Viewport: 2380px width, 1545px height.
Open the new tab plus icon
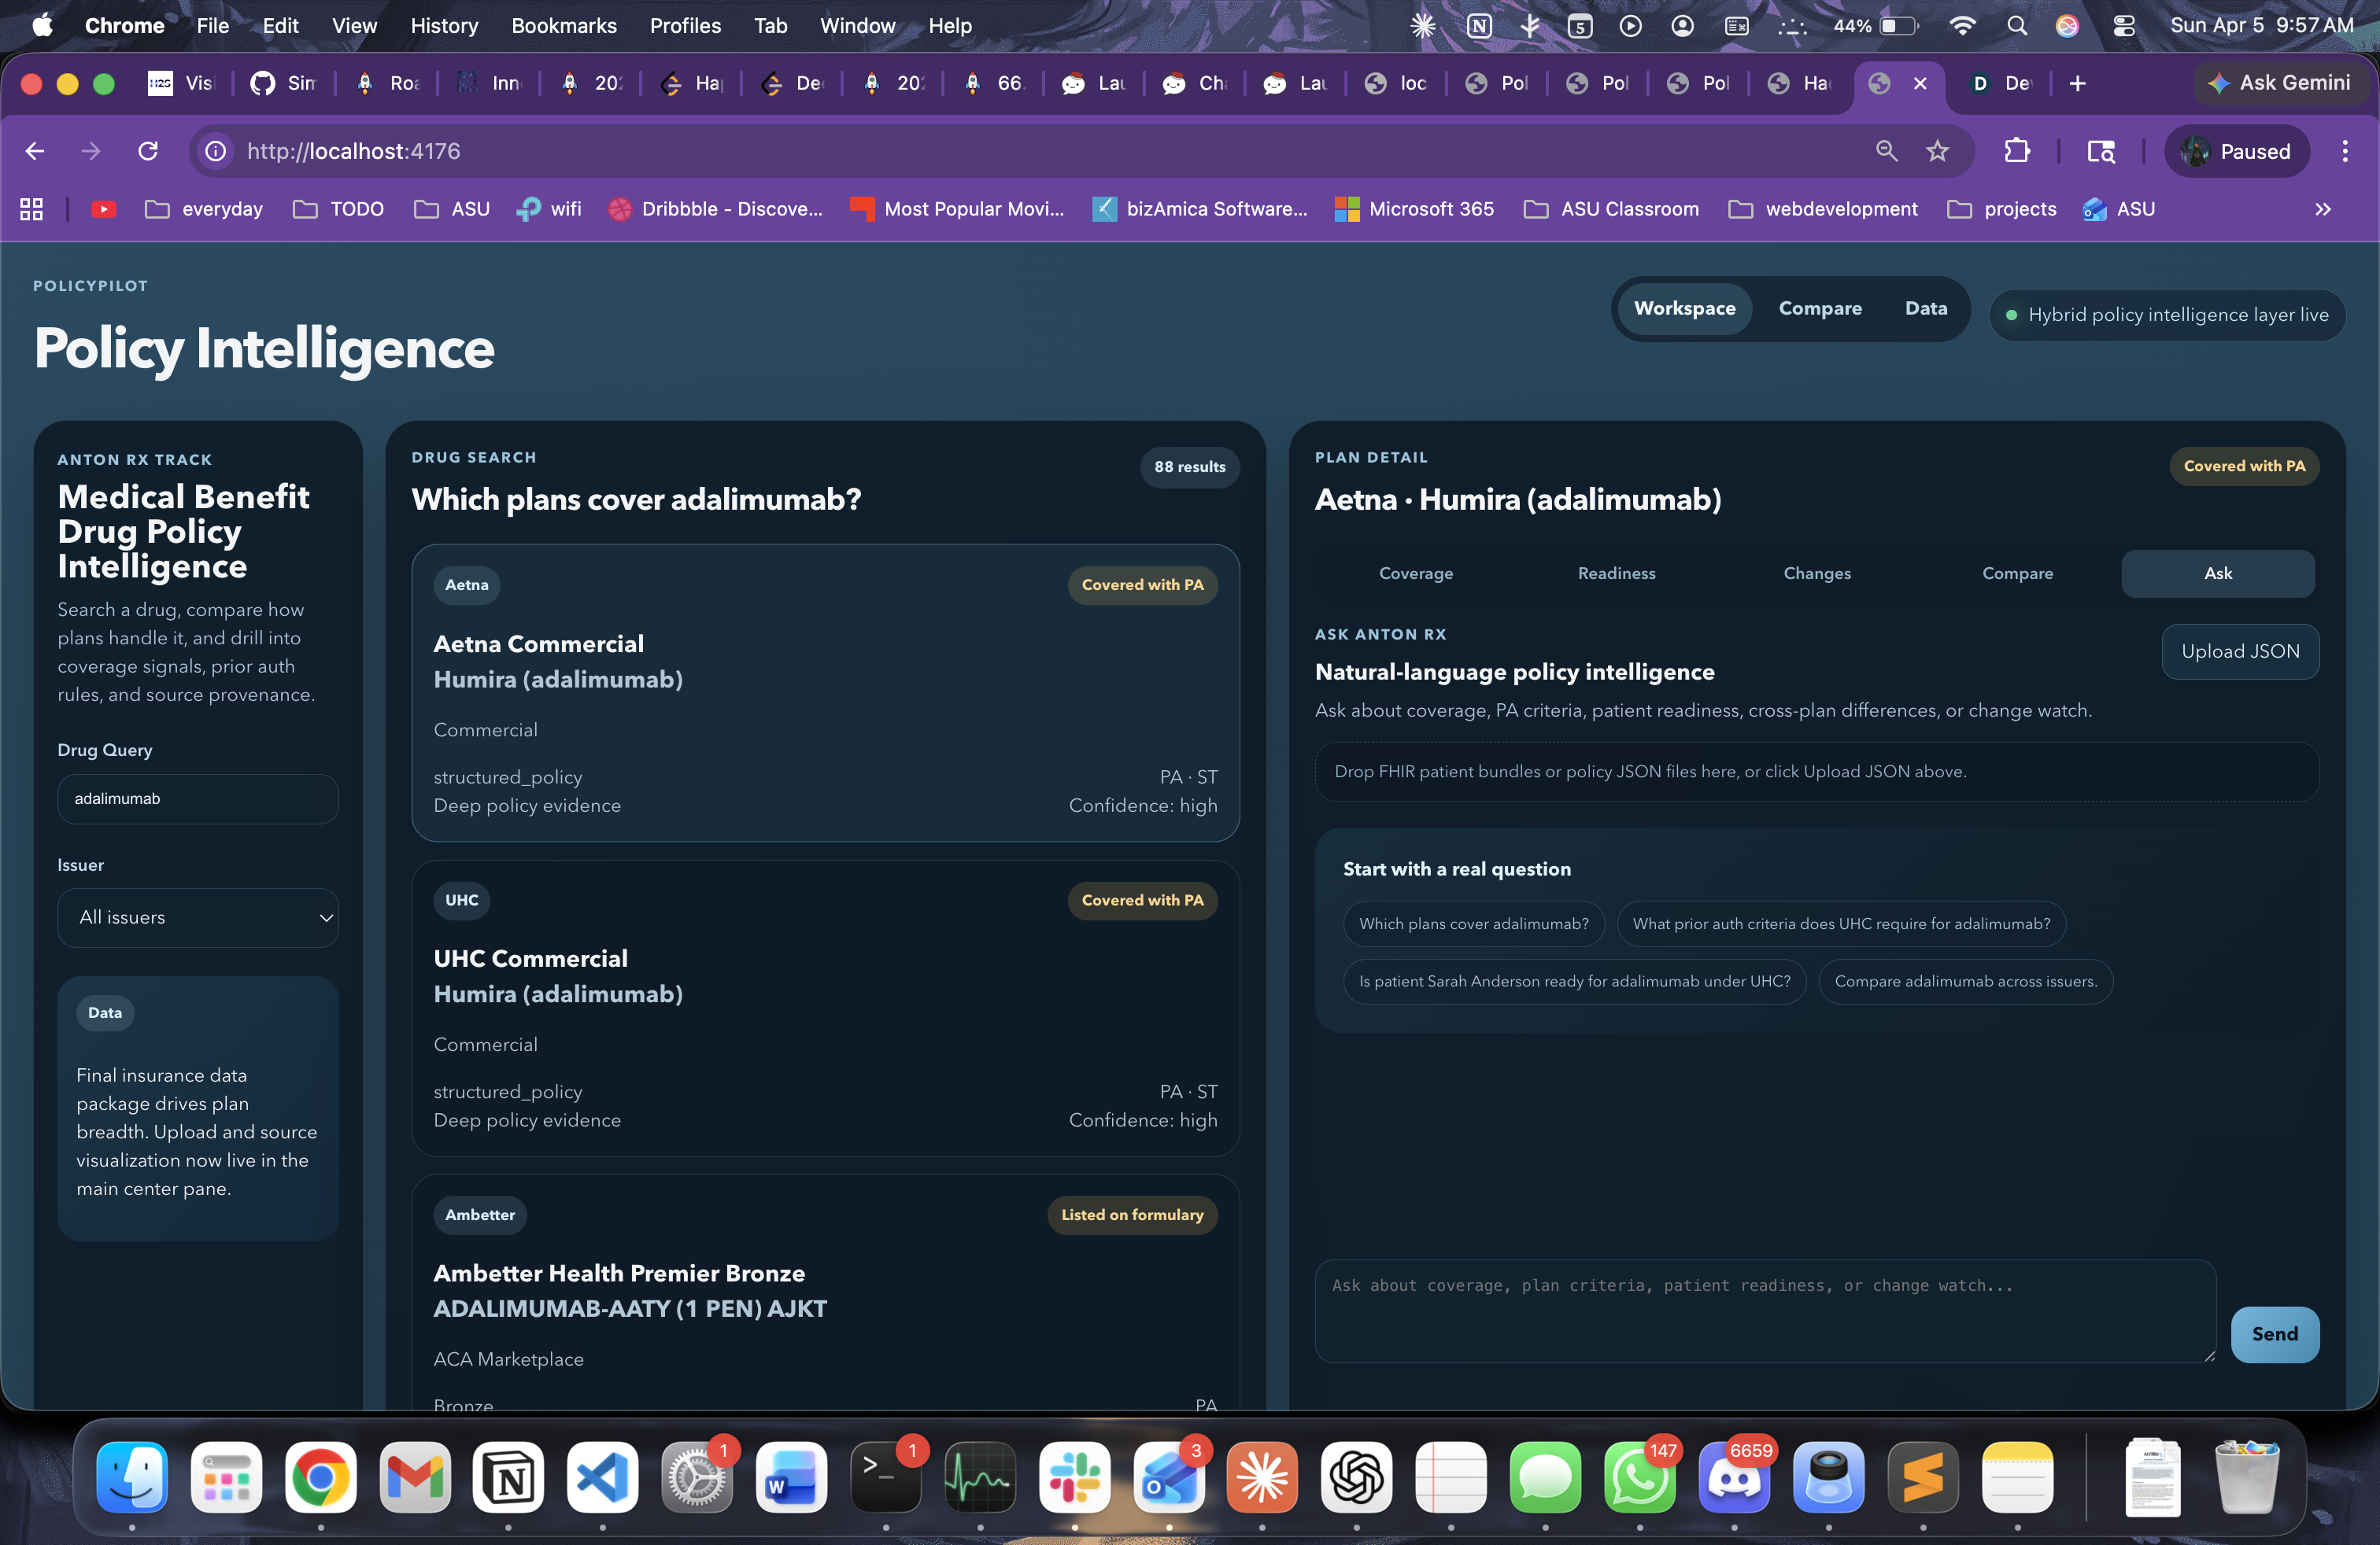click(2077, 84)
